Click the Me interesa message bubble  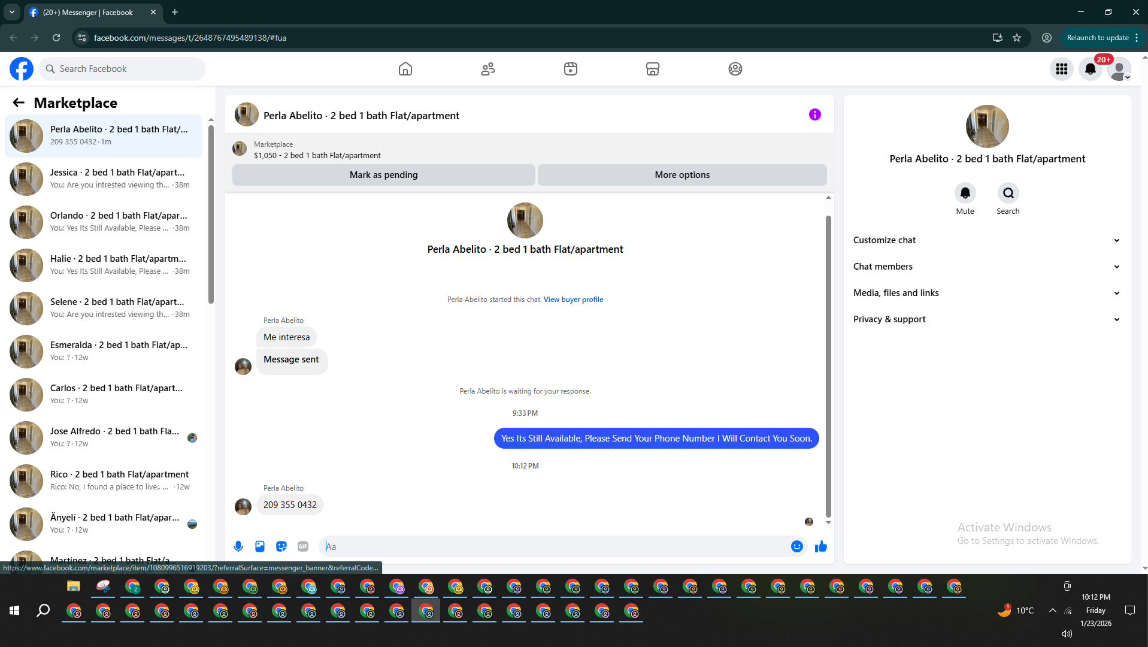tap(287, 337)
